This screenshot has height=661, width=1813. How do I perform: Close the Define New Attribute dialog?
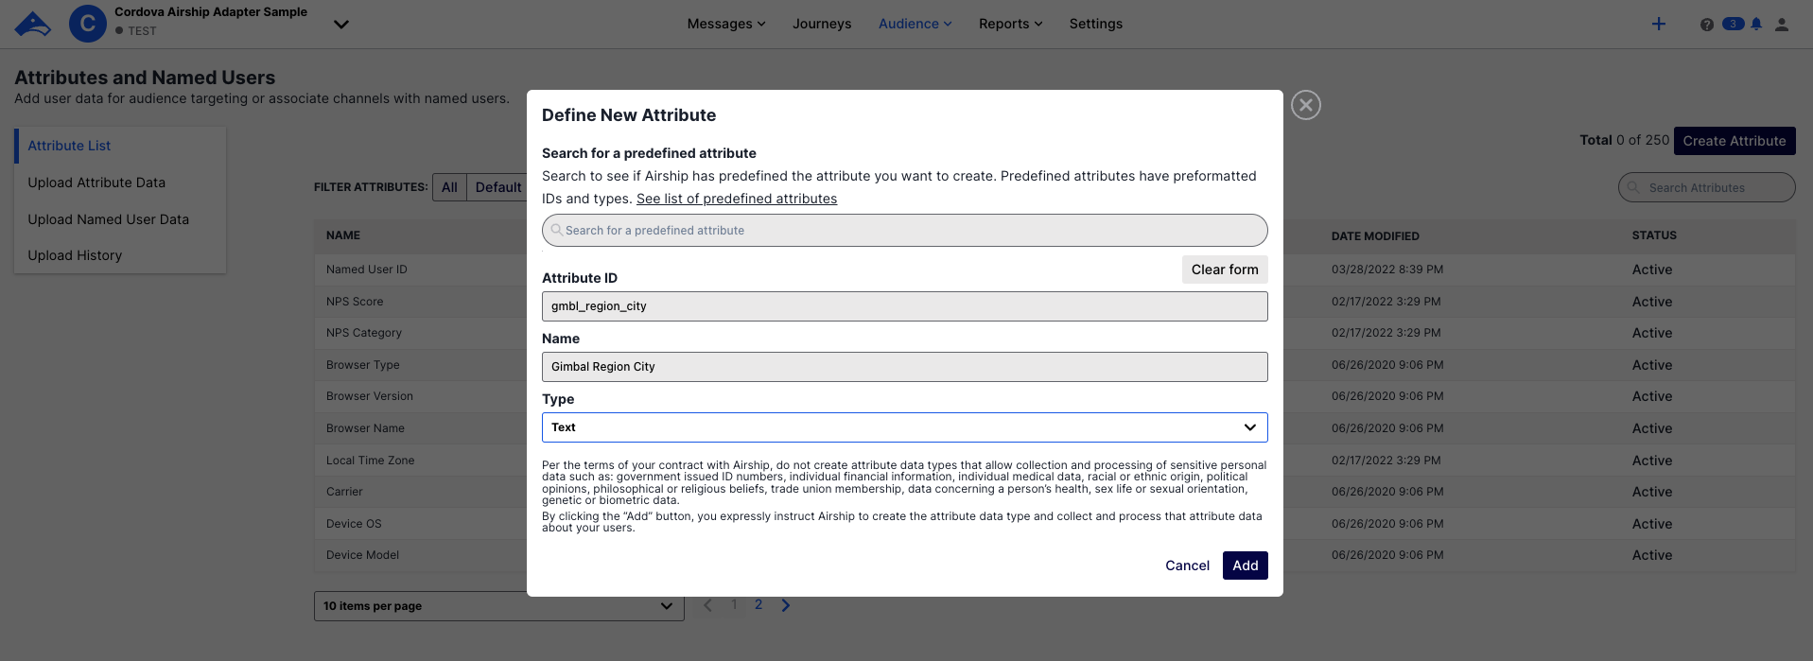(x=1306, y=105)
